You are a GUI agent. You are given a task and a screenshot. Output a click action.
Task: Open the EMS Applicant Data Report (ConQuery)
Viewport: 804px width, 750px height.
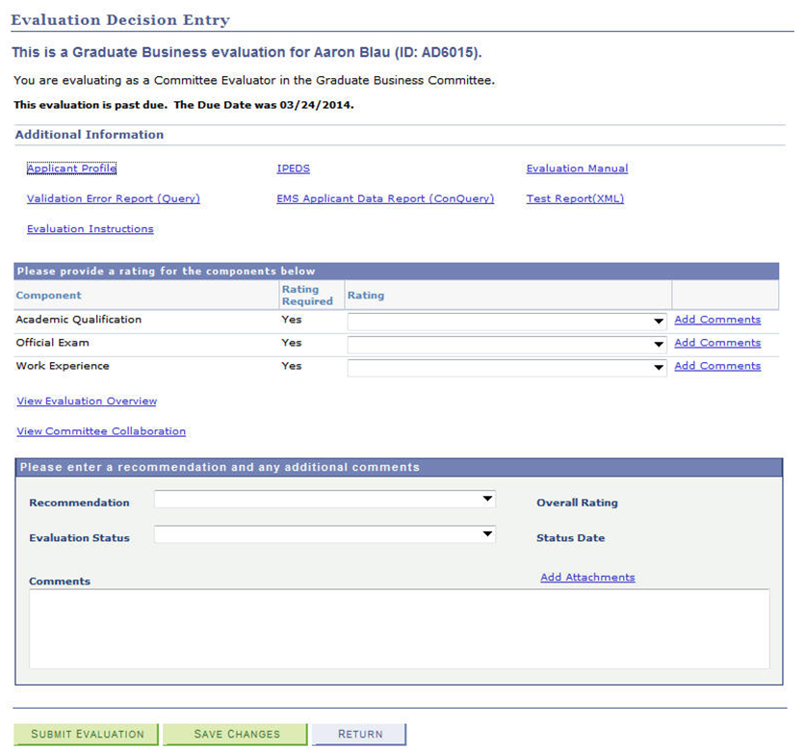click(x=385, y=198)
